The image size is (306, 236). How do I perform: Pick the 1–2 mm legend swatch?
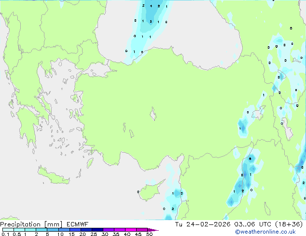point(30,230)
